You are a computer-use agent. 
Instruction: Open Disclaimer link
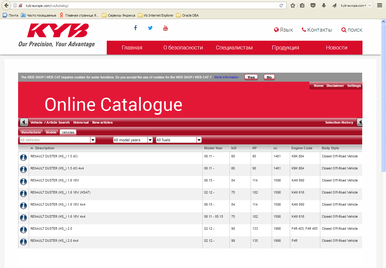pyautogui.click(x=335, y=86)
